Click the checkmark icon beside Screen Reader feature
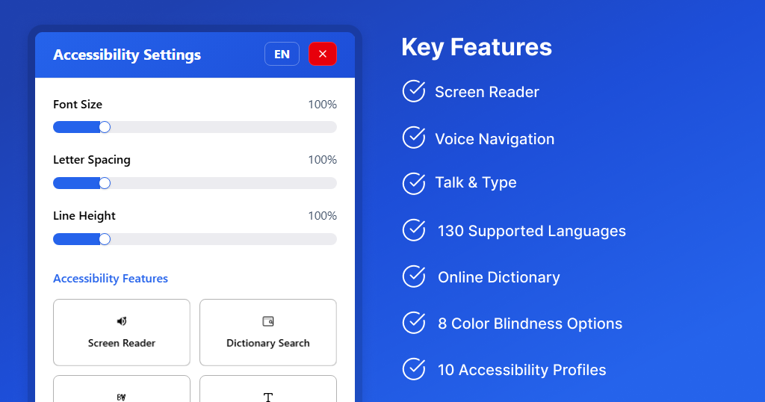Viewport: 765px width, 402px height. (x=414, y=91)
